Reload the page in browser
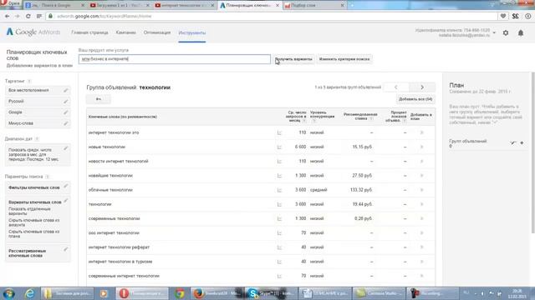The image size is (535, 300). 28,16
